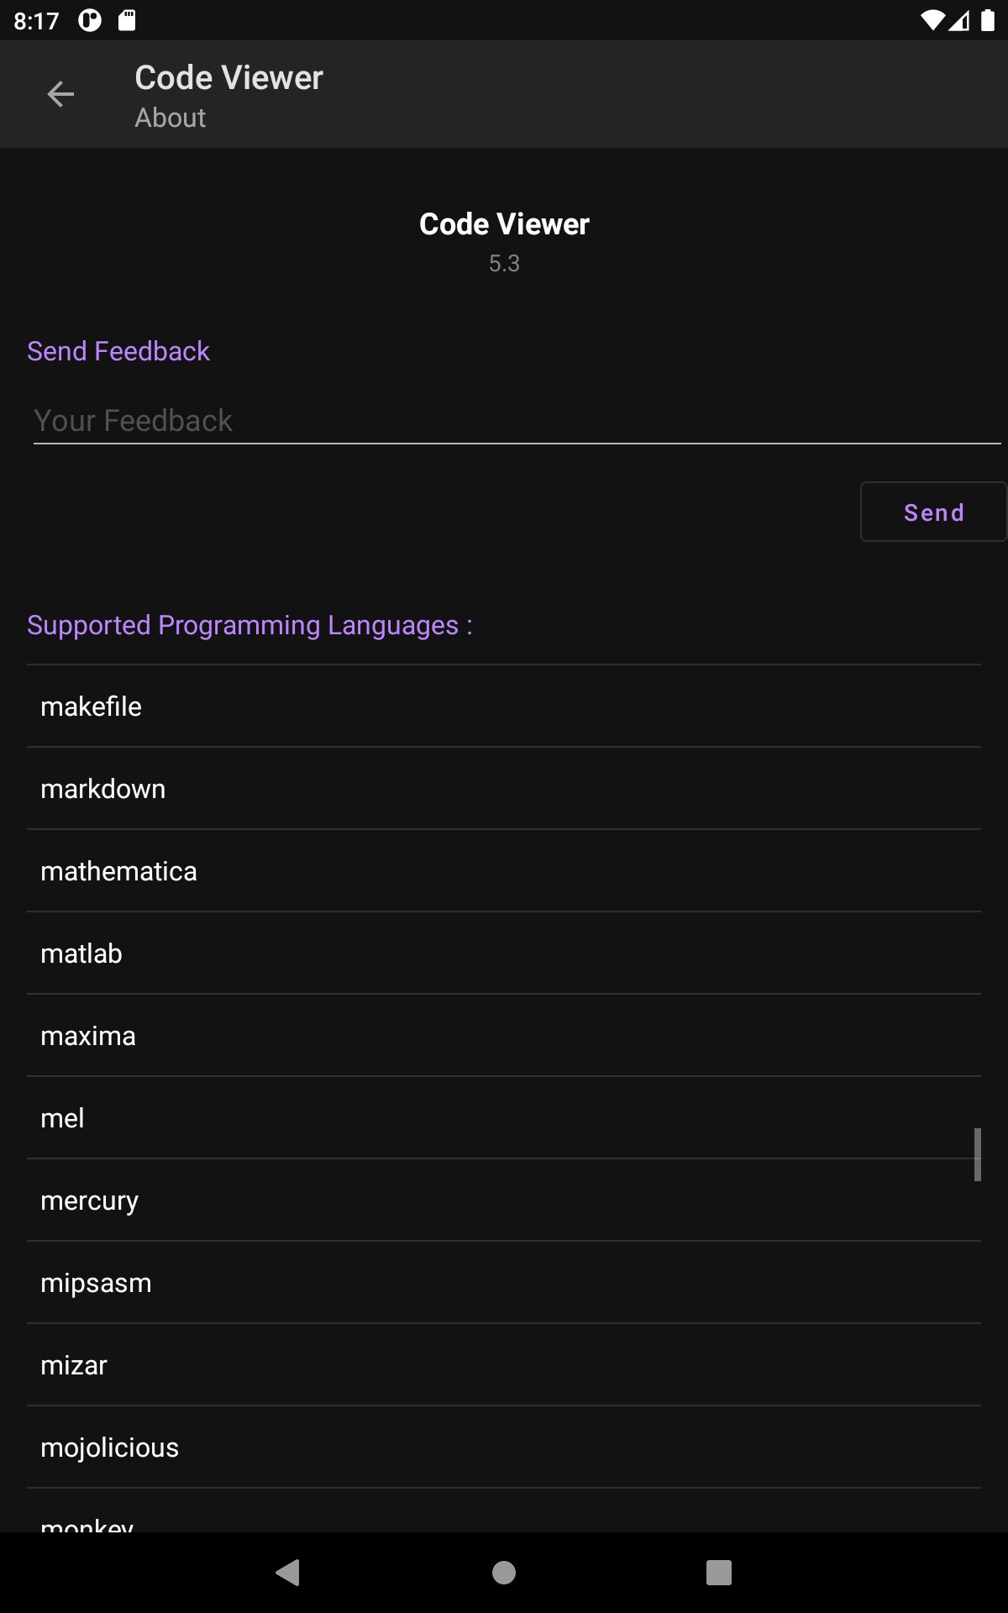This screenshot has width=1008, height=1613.
Task: Tap the back arrow in header
Action: tap(60, 94)
